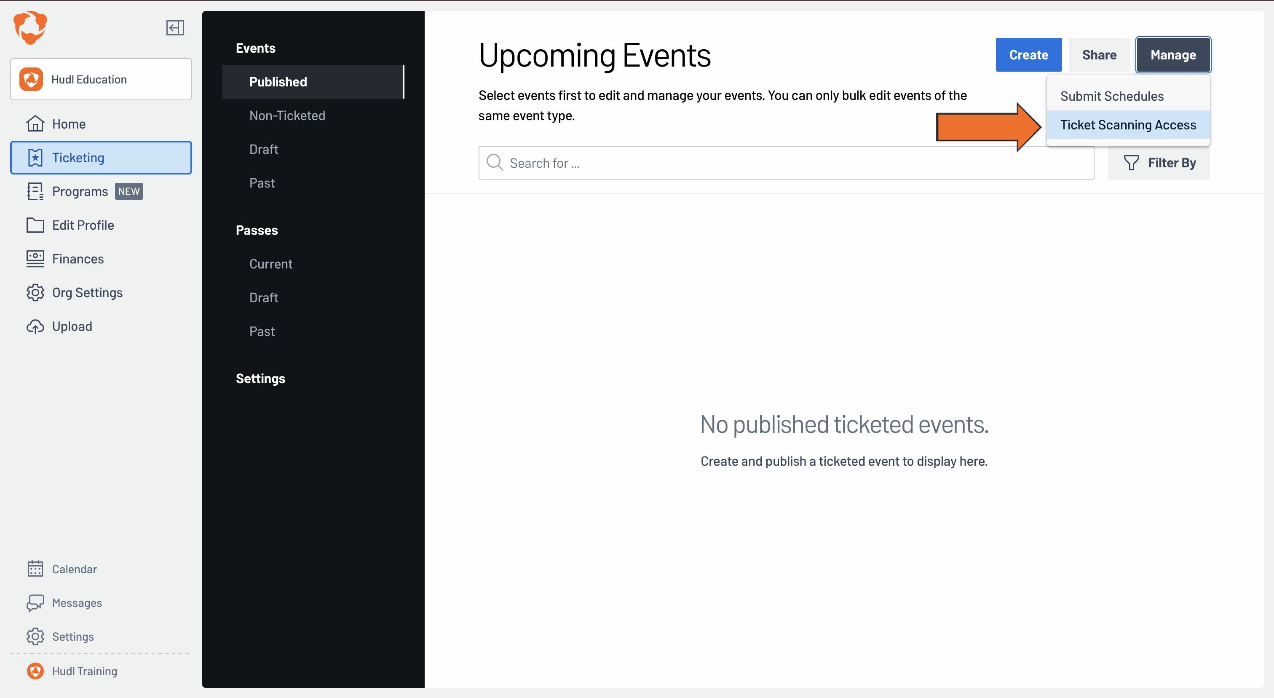Click the Share button
1274x698 pixels.
coord(1099,54)
